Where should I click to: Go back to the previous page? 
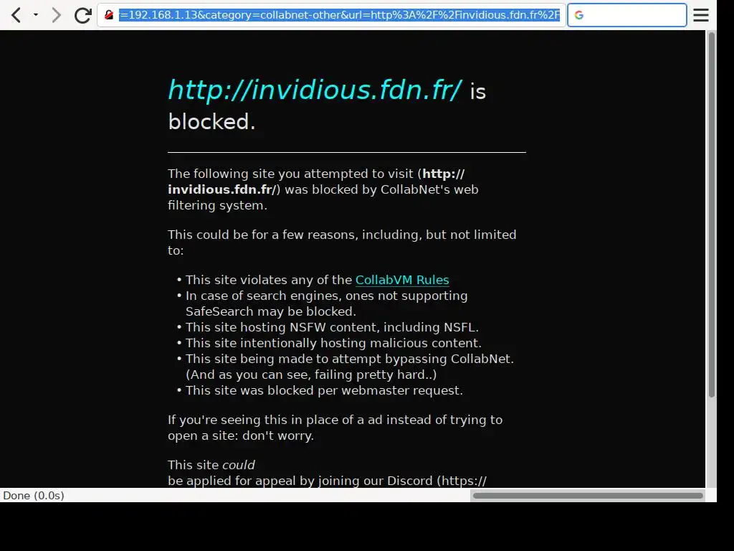pos(16,15)
